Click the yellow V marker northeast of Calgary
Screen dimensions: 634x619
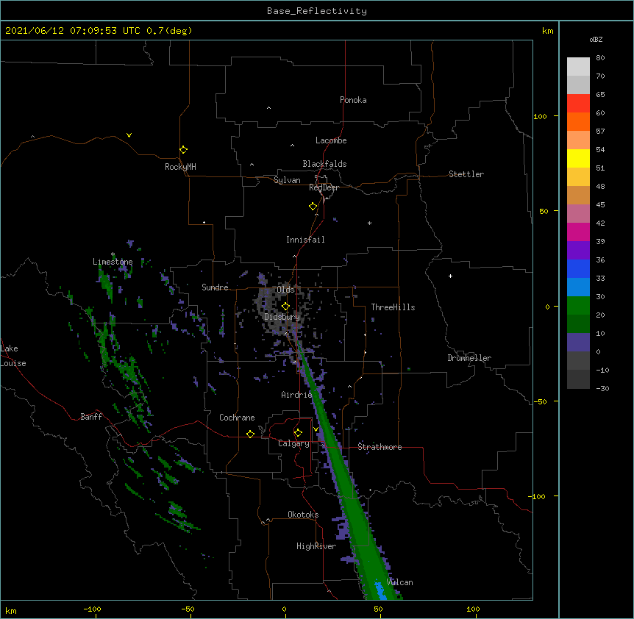tap(316, 429)
